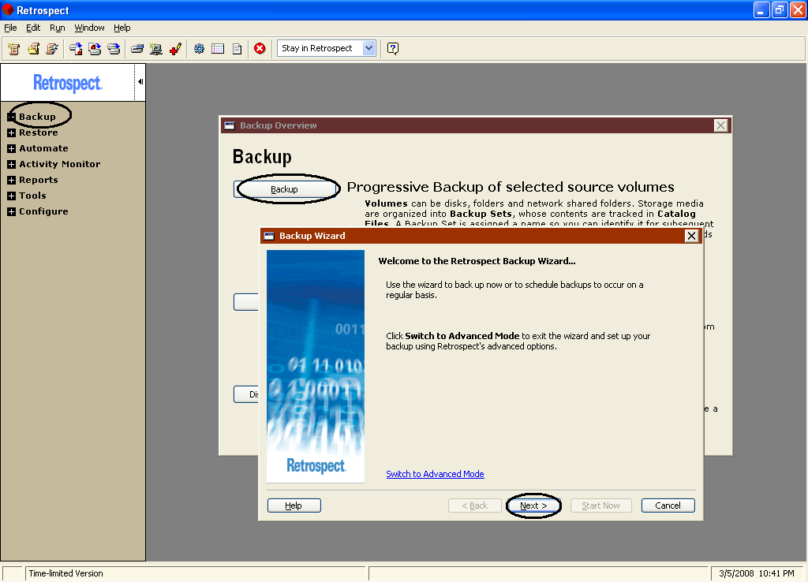
Task: Minimize the Retrospect main window
Action: pyautogui.click(x=761, y=9)
